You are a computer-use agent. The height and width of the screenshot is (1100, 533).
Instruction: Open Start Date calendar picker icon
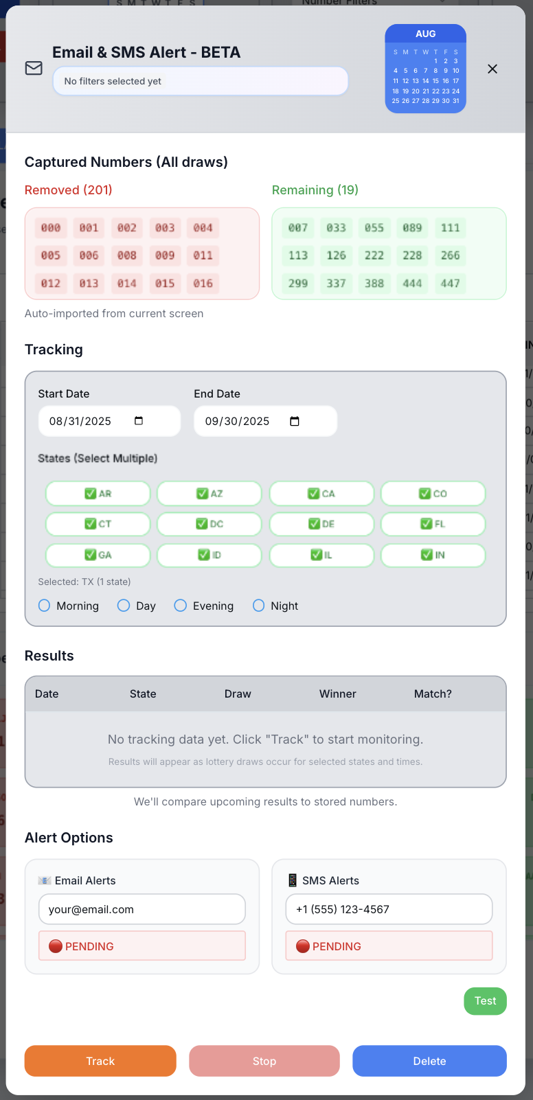(x=139, y=421)
